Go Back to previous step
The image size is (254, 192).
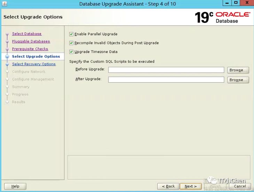(168, 186)
